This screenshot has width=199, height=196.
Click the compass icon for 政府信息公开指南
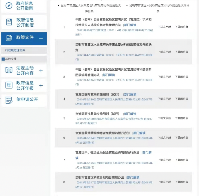pyautogui.click(x=9, y=6)
